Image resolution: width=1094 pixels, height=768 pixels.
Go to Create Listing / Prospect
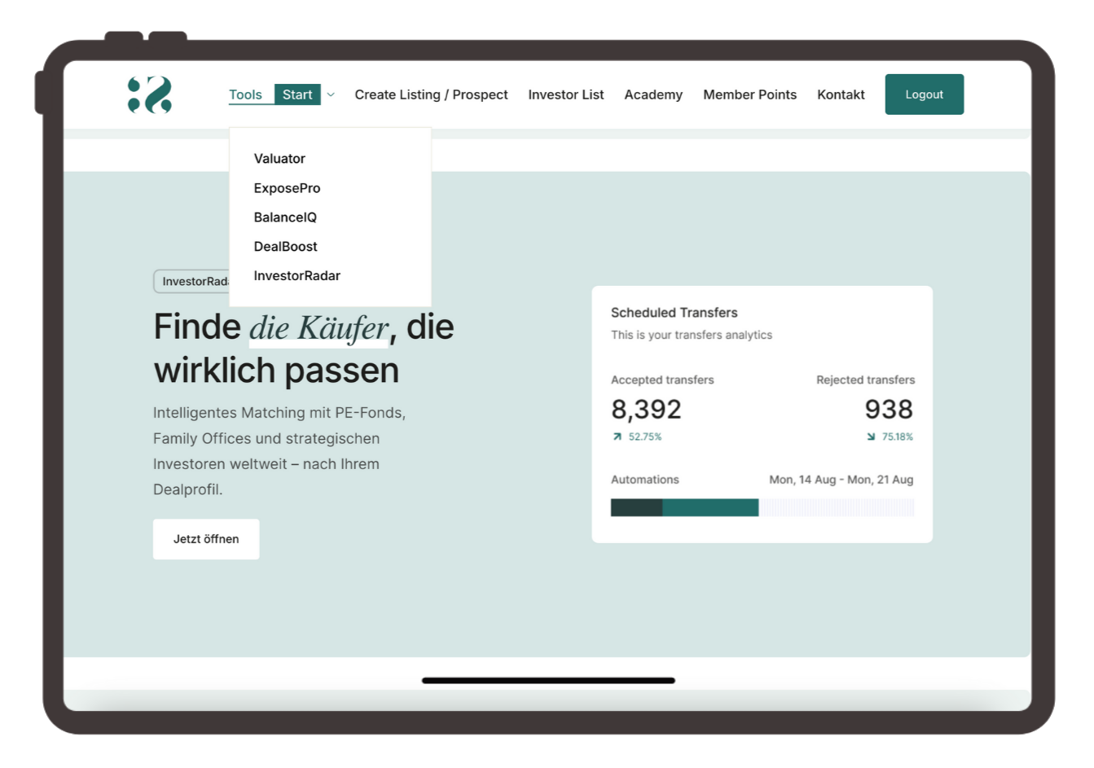pos(431,95)
